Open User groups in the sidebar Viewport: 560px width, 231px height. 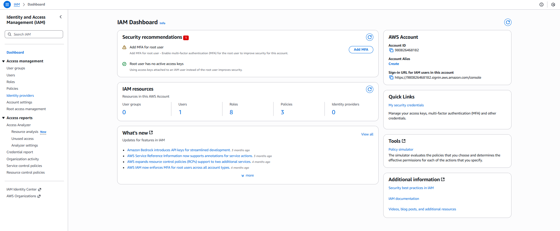point(16,68)
